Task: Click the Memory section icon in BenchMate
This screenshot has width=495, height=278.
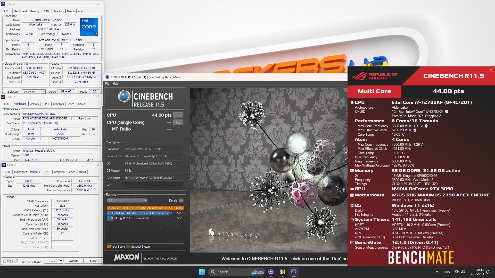Action: (x=352, y=171)
